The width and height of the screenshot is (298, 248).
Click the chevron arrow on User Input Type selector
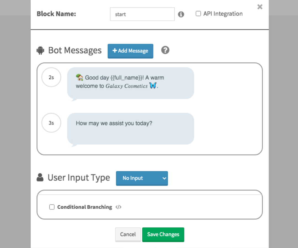click(164, 178)
